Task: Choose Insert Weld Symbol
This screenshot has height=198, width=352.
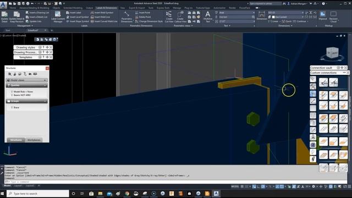Action: click(102, 13)
